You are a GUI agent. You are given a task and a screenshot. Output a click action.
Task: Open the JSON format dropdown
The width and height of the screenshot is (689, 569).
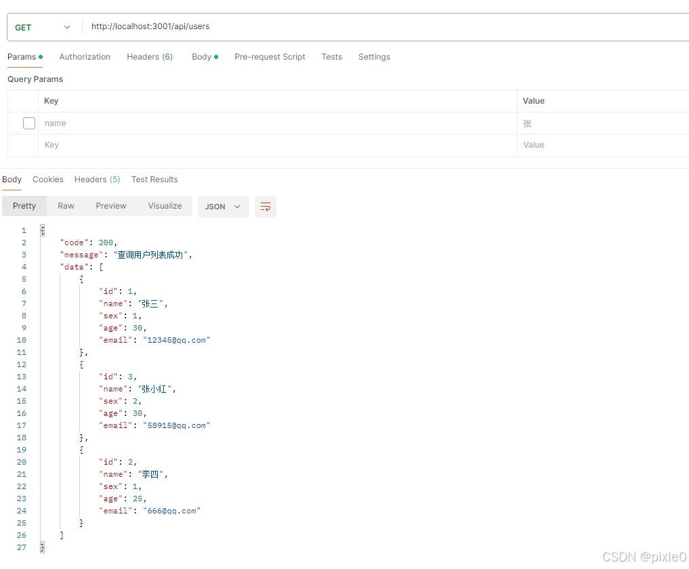pyautogui.click(x=223, y=207)
